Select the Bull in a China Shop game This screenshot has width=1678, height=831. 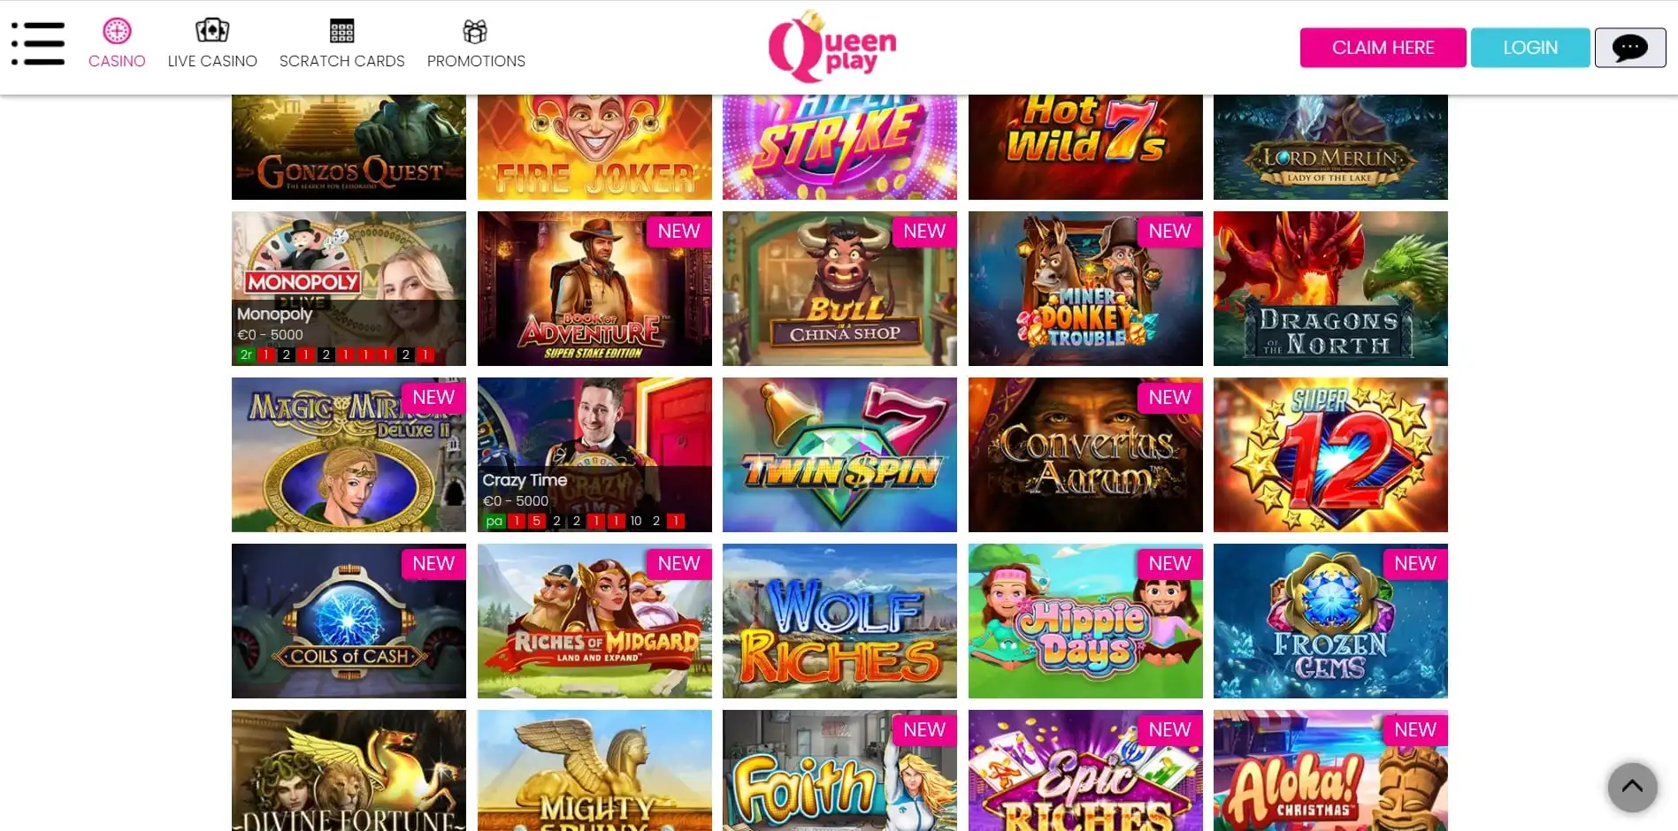(x=839, y=288)
